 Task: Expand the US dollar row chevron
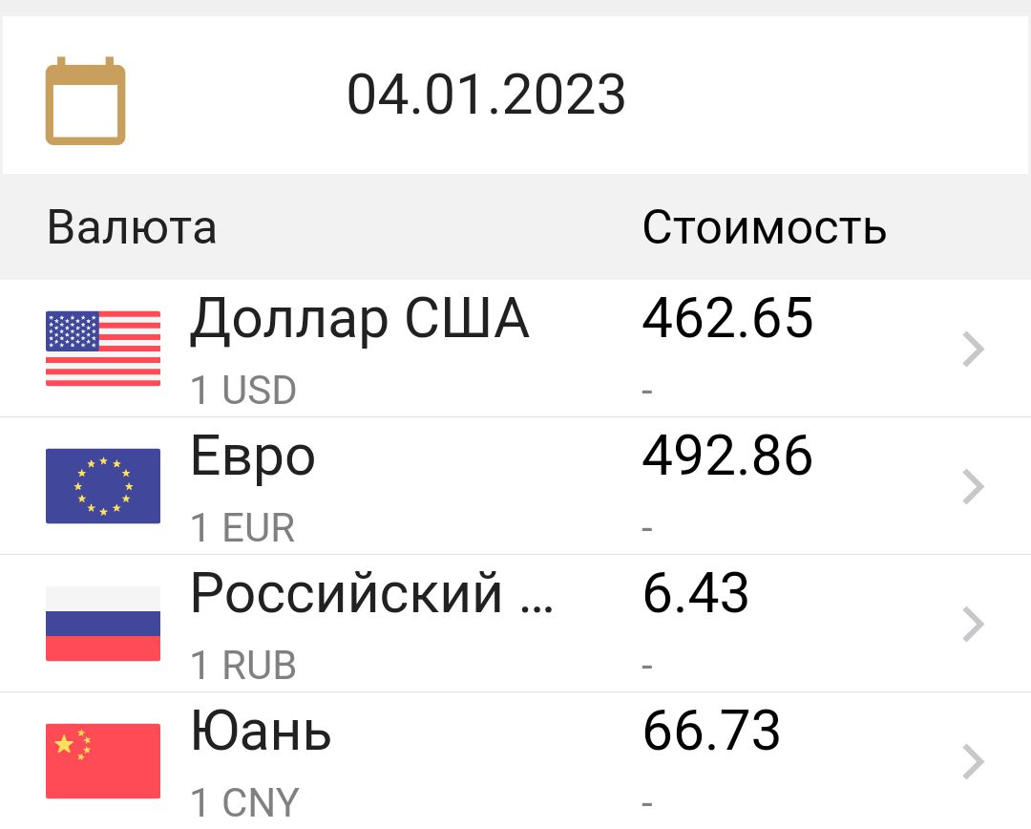(973, 351)
